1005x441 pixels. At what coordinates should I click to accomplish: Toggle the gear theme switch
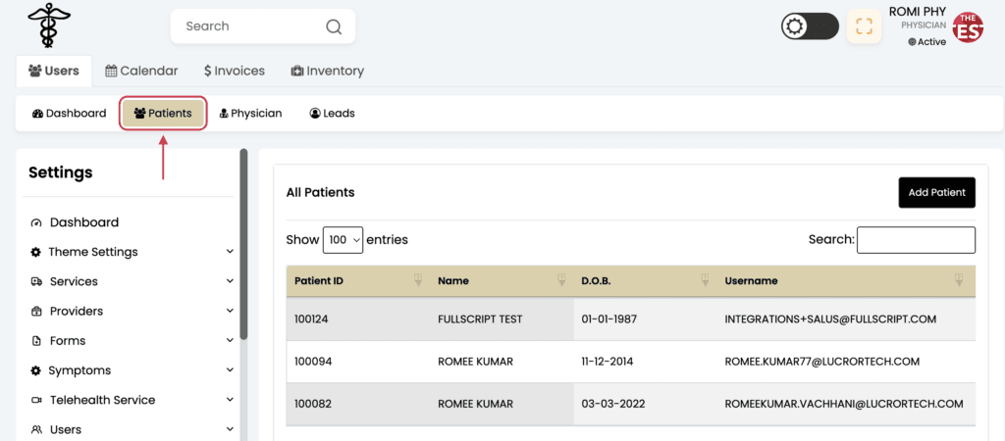(810, 26)
